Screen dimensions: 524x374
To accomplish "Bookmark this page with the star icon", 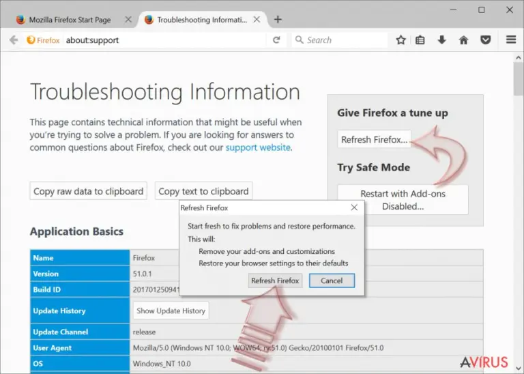I will (x=401, y=40).
